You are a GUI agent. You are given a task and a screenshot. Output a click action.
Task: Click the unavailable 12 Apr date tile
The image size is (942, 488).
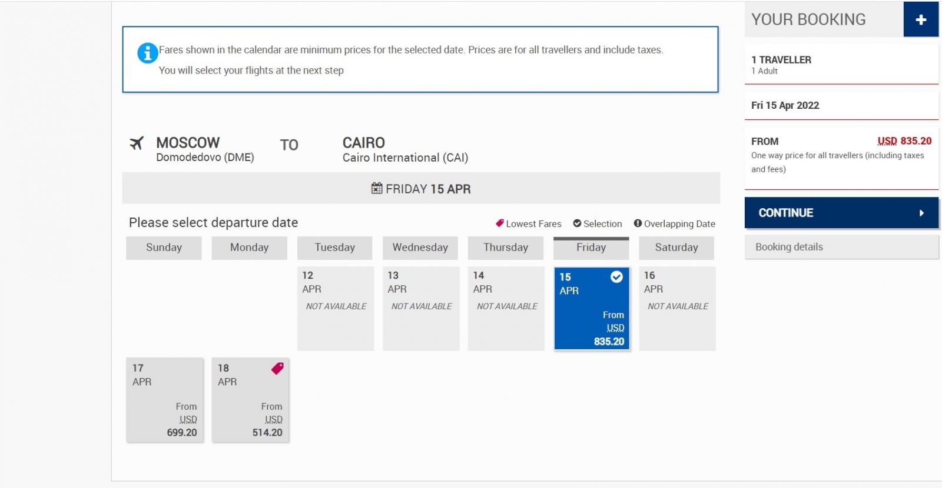(x=336, y=309)
